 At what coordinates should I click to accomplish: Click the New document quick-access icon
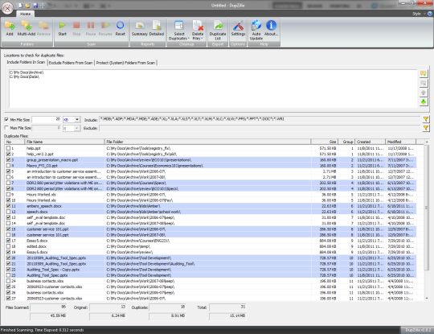point(21,6)
